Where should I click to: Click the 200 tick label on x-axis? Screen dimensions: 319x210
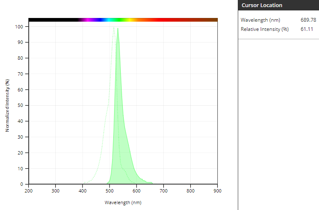coord(29,191)
